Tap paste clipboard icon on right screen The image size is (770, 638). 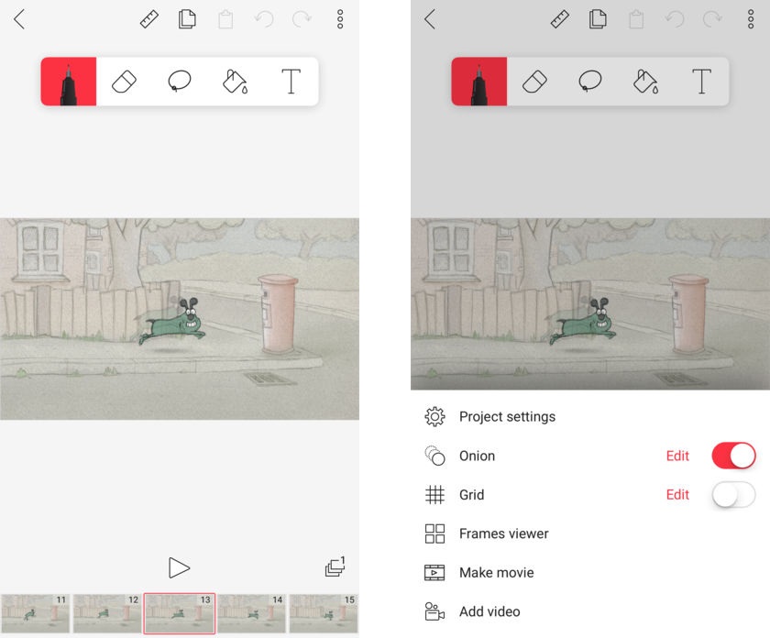[x=636, y=19]
